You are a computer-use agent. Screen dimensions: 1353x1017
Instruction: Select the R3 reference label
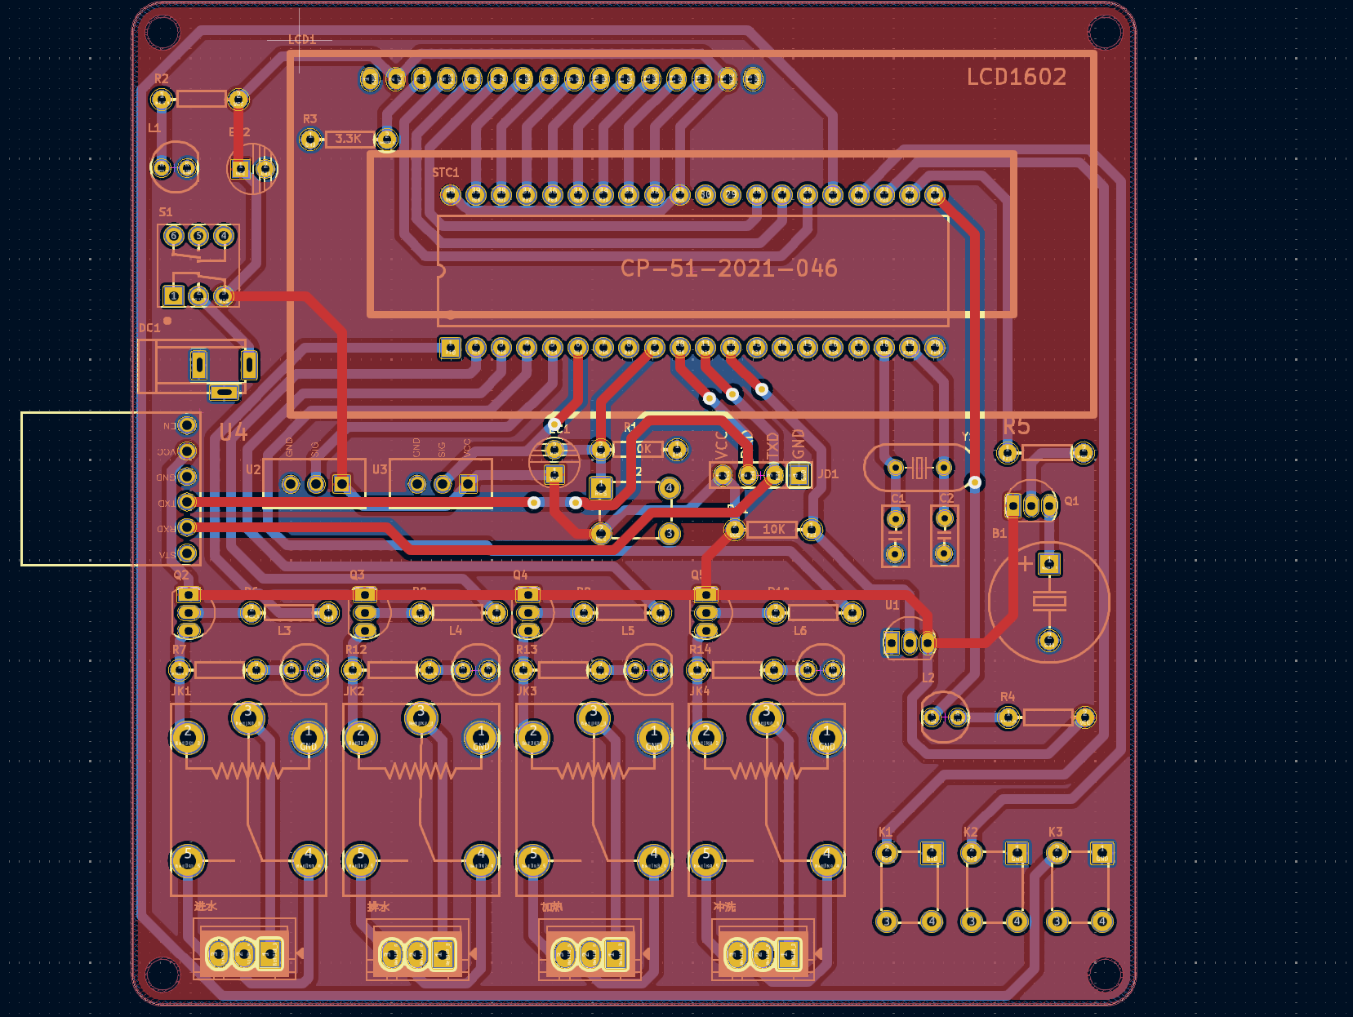pyautogui.click(x=309, y=119)
